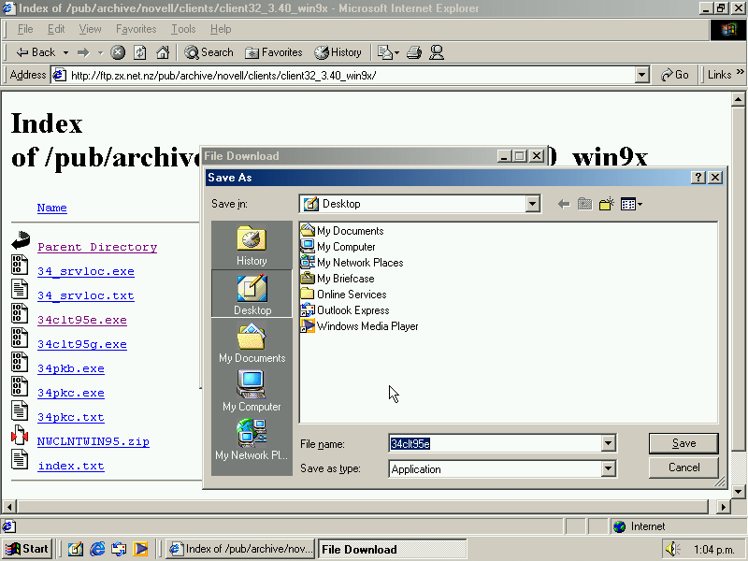Click the Start button on taskbar
This screenshot has height=561, width=748.
pos(27,549)
